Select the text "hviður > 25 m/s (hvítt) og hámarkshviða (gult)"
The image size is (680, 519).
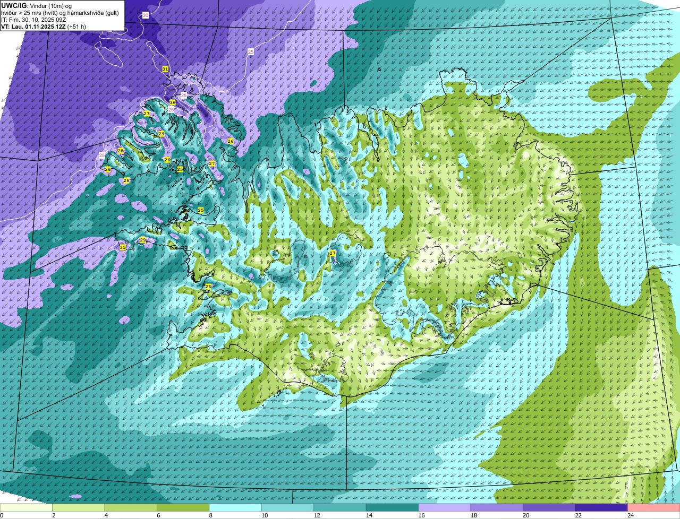tap(60, 13)
